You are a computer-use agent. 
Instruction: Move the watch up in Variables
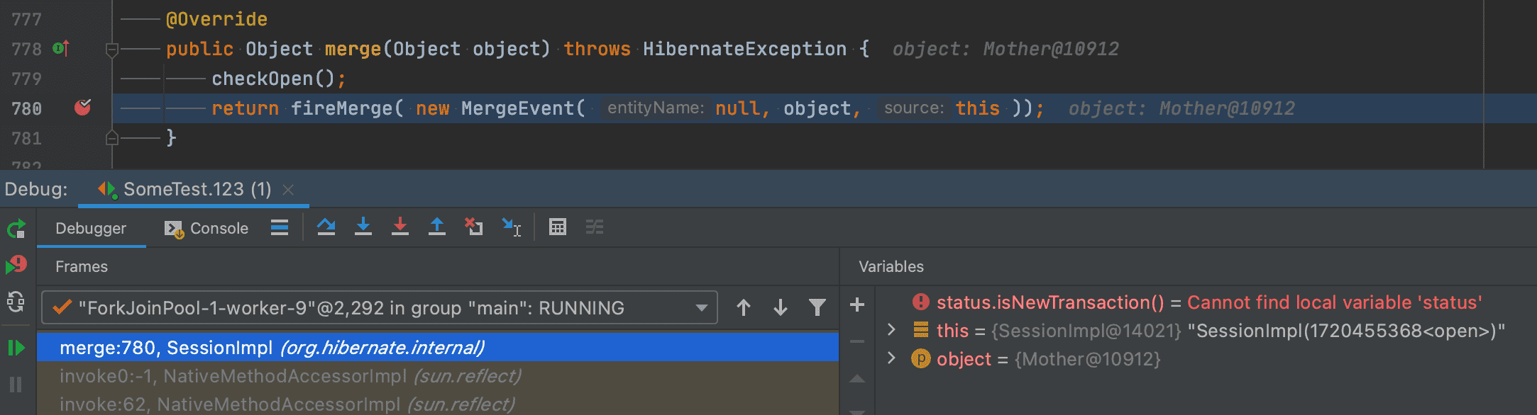(857, 379)
